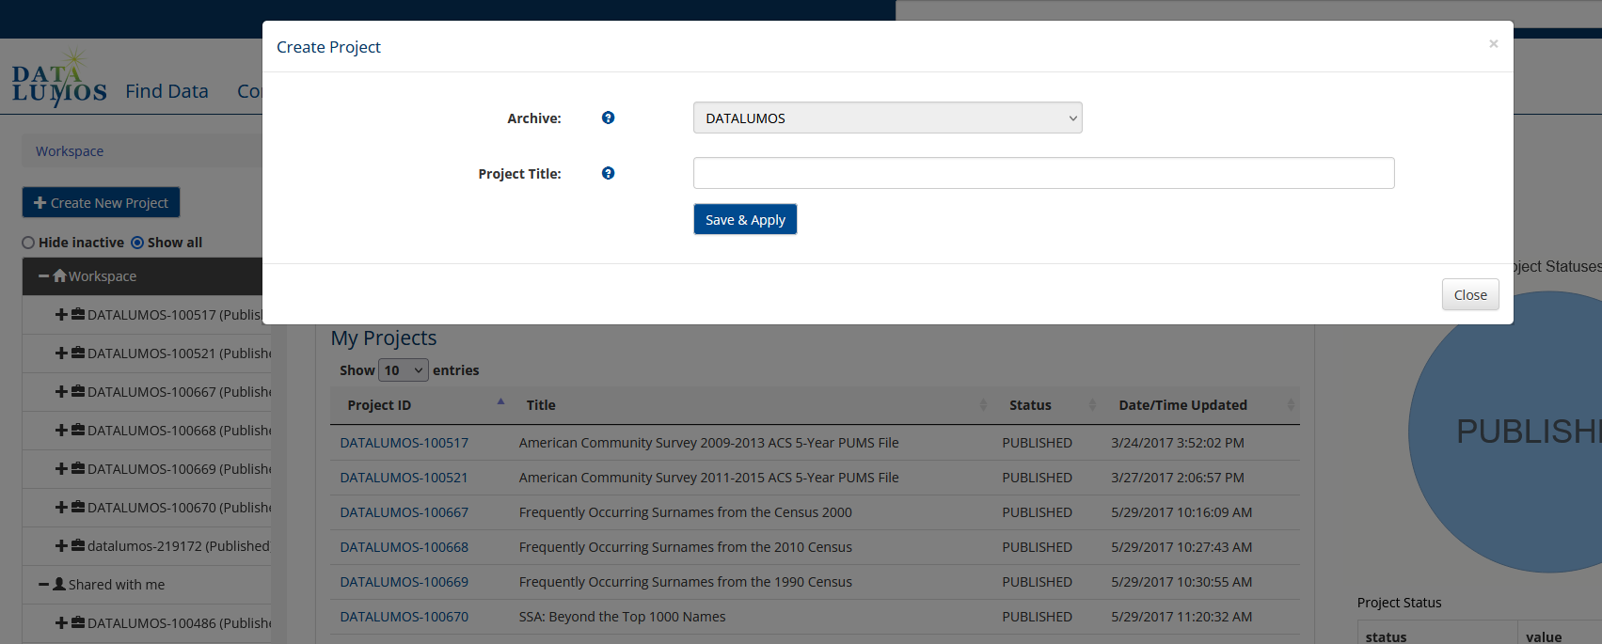The width and height of the screenshot is (1602, 644).
Task: Expand the DATALUMOS-100486 shared project node
Action: (61, 622)
